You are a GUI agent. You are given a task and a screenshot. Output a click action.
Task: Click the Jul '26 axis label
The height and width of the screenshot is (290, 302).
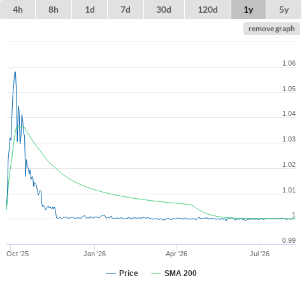pos(259,254)
